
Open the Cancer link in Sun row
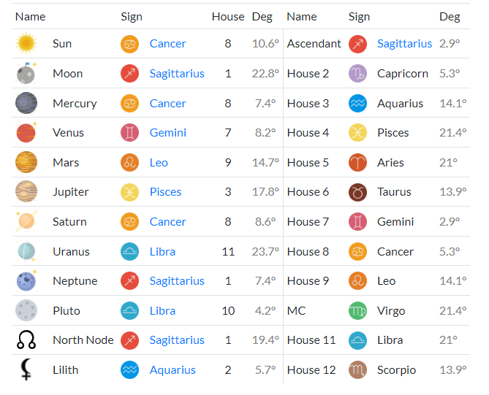click(168, 44)
